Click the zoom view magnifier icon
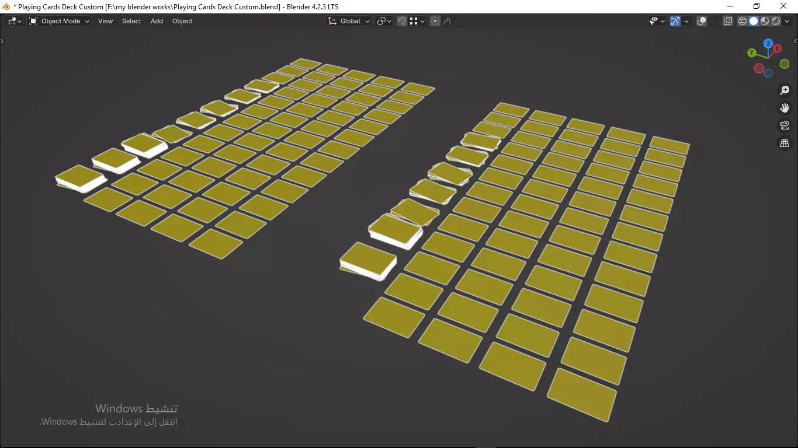The height and width of the screenshot is (448, 798). [785, 90]
